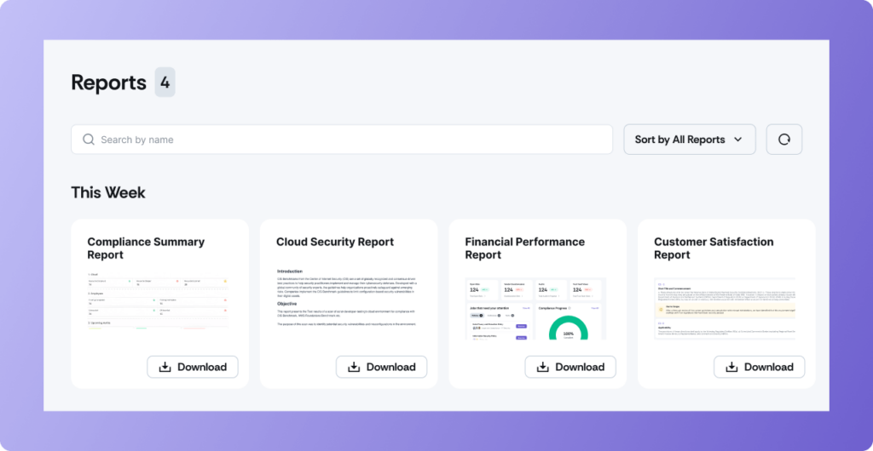Focus the Search by name field

pos(342,140)
